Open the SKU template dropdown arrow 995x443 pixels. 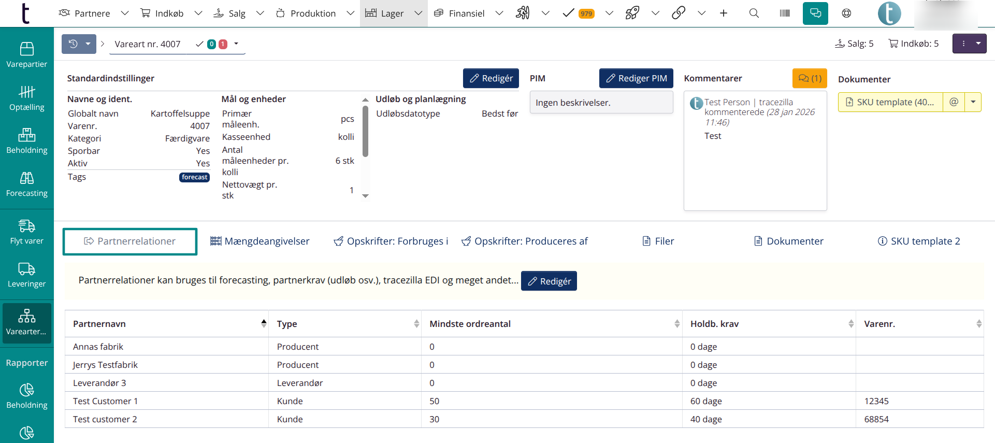point(973,102)
